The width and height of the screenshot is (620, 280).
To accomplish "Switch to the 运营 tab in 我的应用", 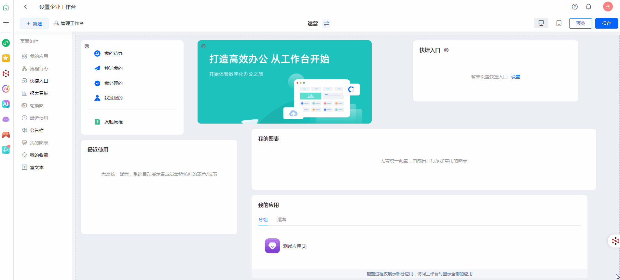I will pos(282,220).
